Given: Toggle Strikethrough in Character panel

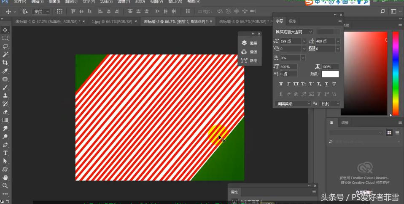Looking at the screenshot, I should pos(334,84).
